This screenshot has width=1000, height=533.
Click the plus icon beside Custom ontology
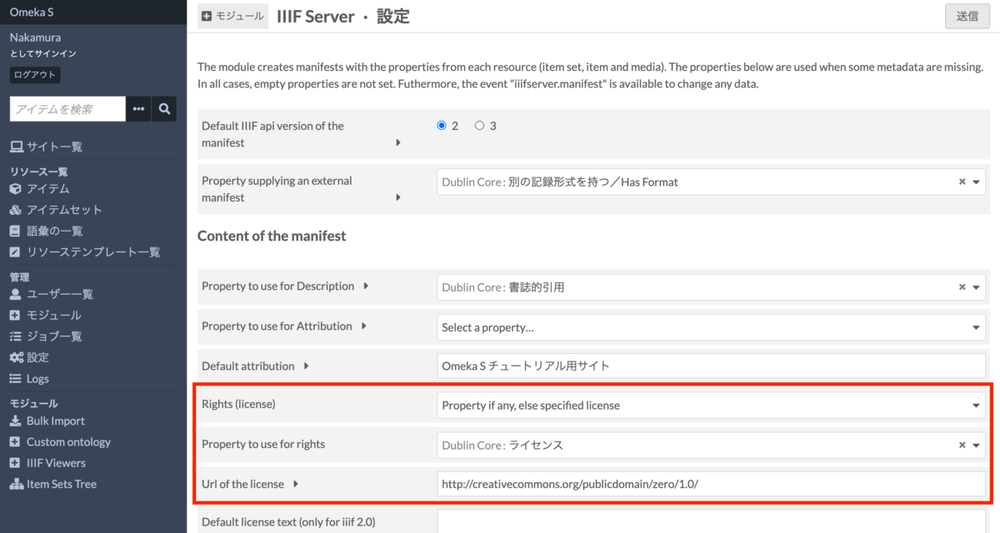coord(15,441)
